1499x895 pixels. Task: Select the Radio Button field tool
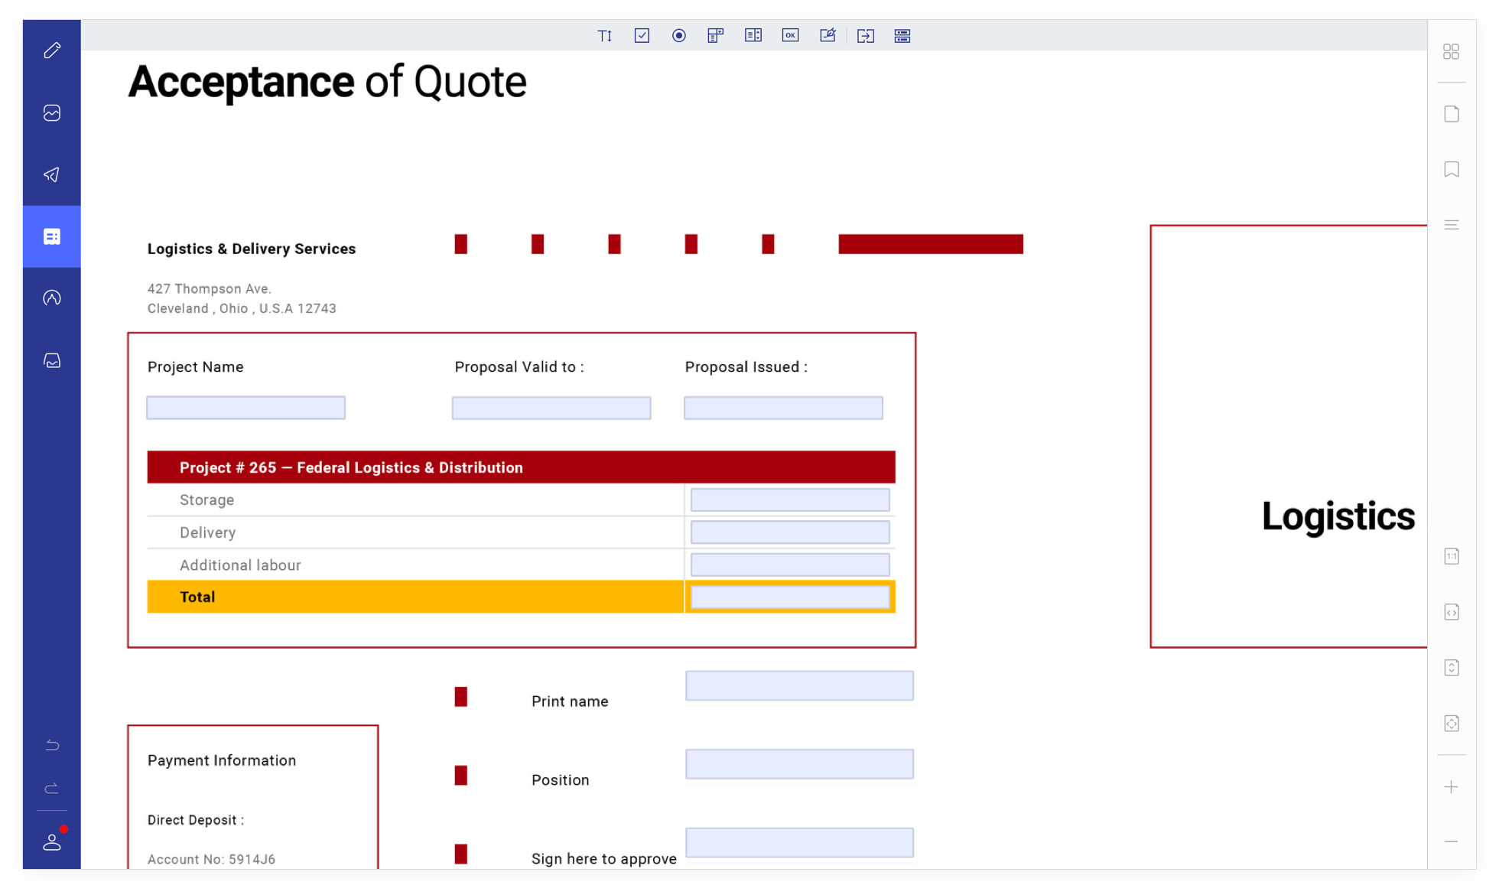point(678,36)
